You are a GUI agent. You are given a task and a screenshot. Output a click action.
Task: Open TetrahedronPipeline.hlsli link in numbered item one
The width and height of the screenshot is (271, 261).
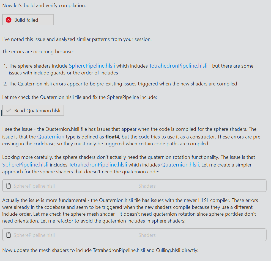point(178,66)
